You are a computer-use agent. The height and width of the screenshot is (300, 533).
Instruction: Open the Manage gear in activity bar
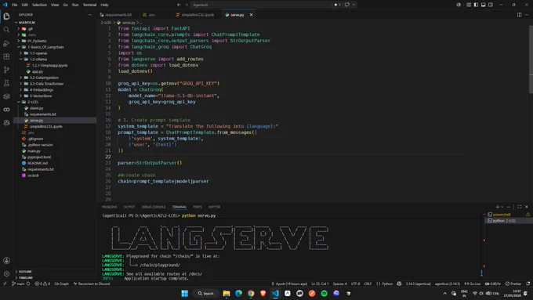pyautogui.click(x=6, y=274)
